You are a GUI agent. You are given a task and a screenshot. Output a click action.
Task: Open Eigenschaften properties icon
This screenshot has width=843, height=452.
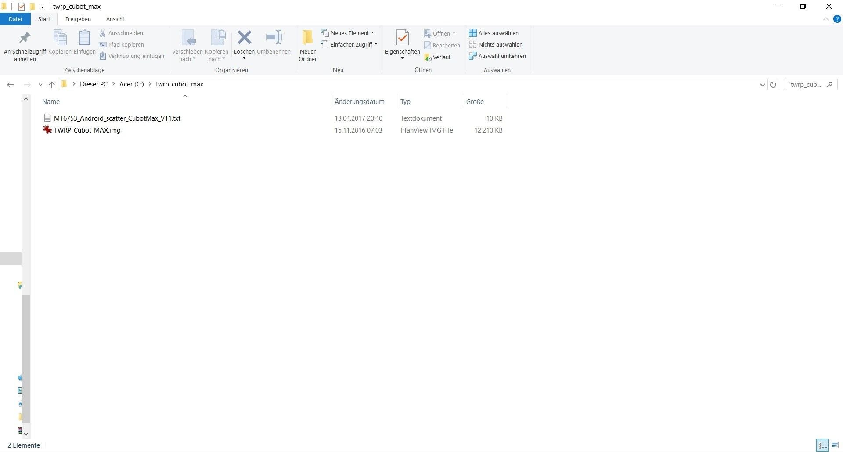pyautogui.click(x=403, y=38)
